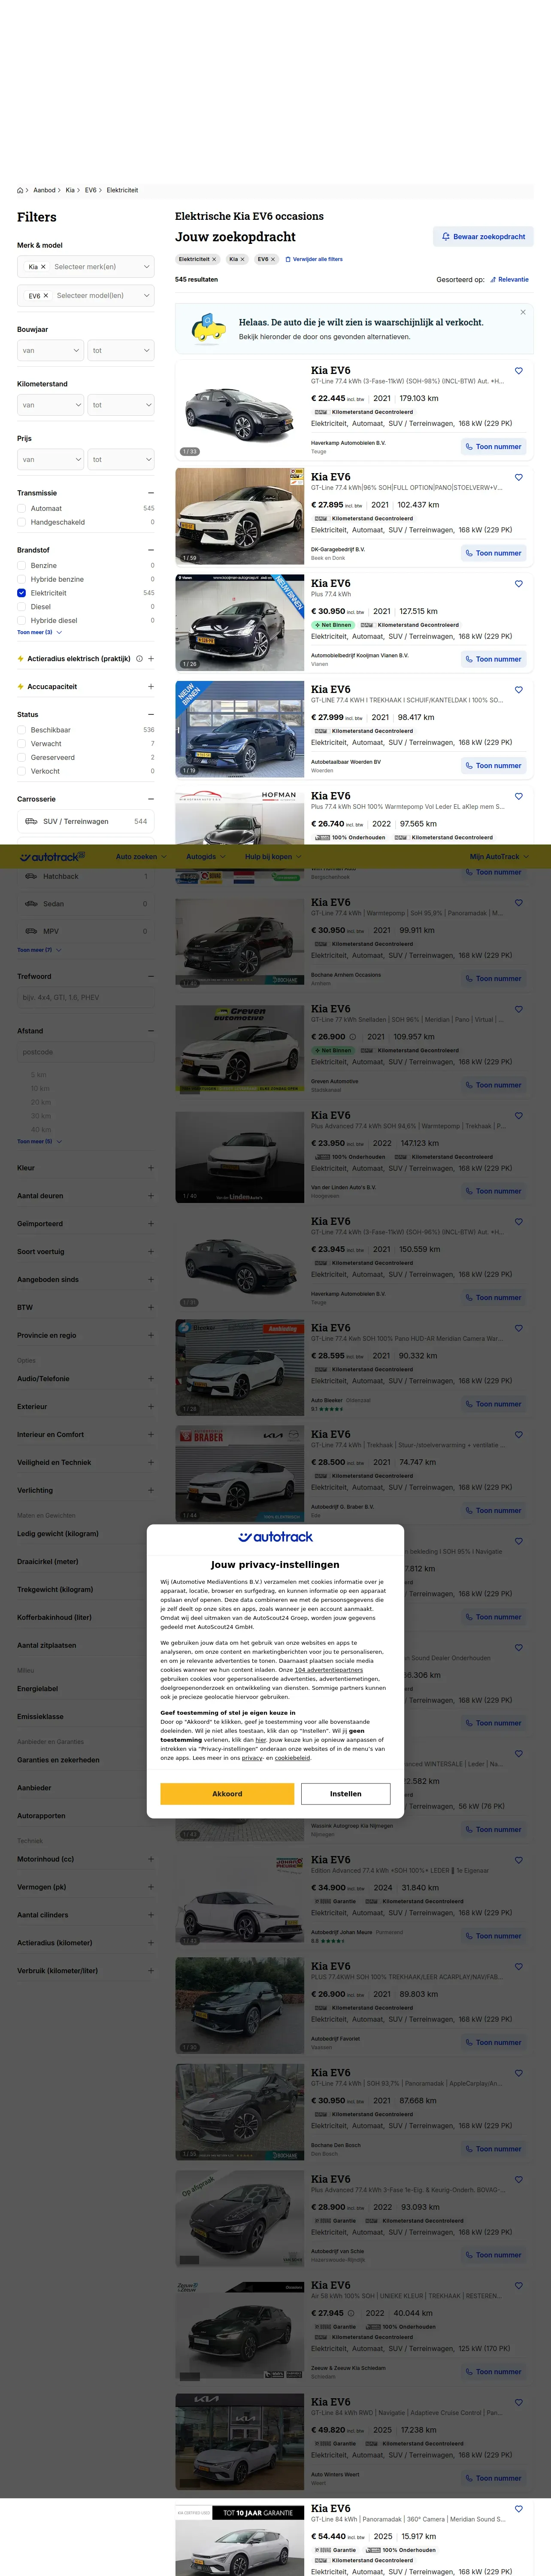Check the Handgeschakeld checkbox
551x2576 pixels.
click(22, 522)
